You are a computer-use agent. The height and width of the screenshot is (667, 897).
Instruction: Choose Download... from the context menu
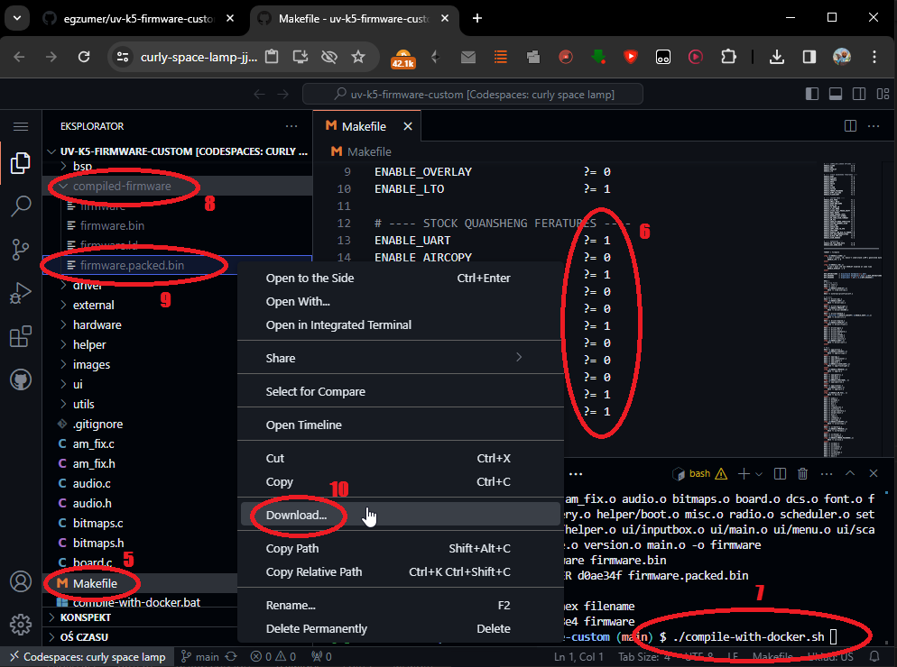tap(296, 515)
